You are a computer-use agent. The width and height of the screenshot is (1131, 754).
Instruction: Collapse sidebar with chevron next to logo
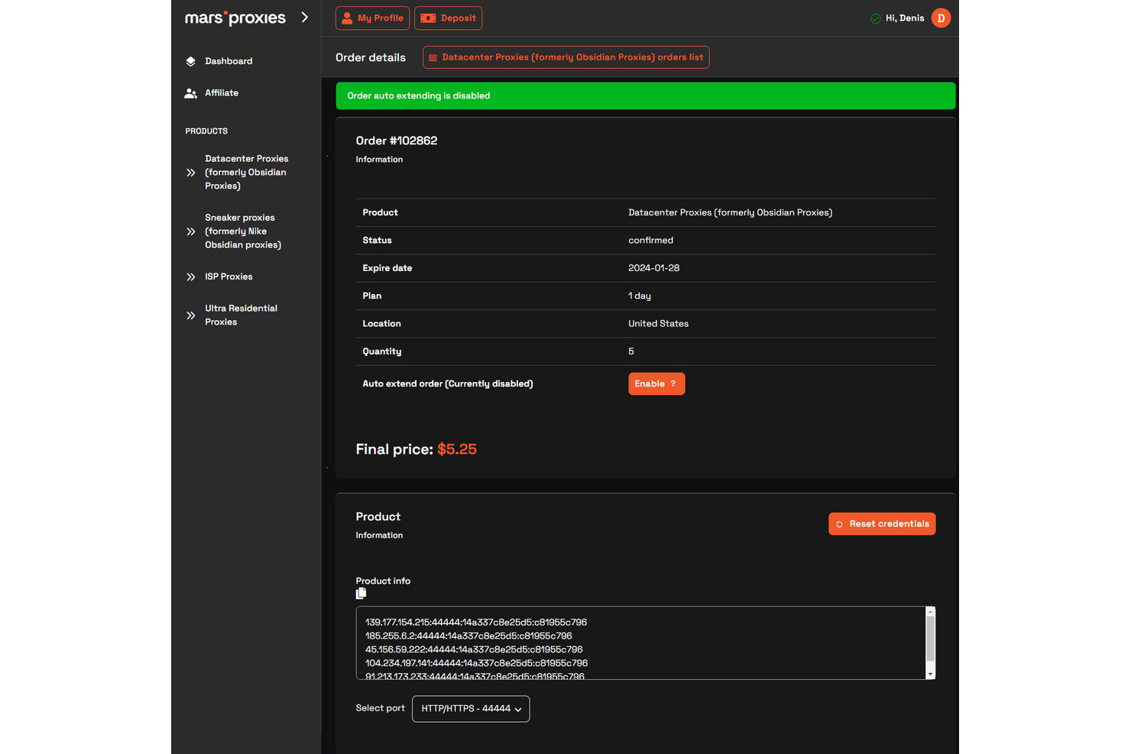304,17
